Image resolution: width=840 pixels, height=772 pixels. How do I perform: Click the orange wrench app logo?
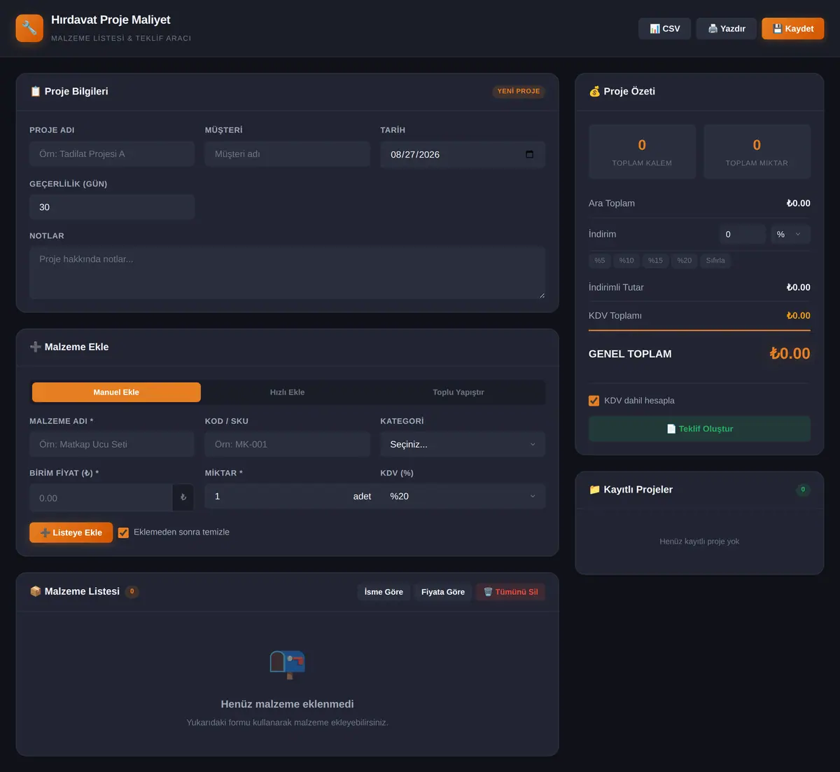pos(29,28)
